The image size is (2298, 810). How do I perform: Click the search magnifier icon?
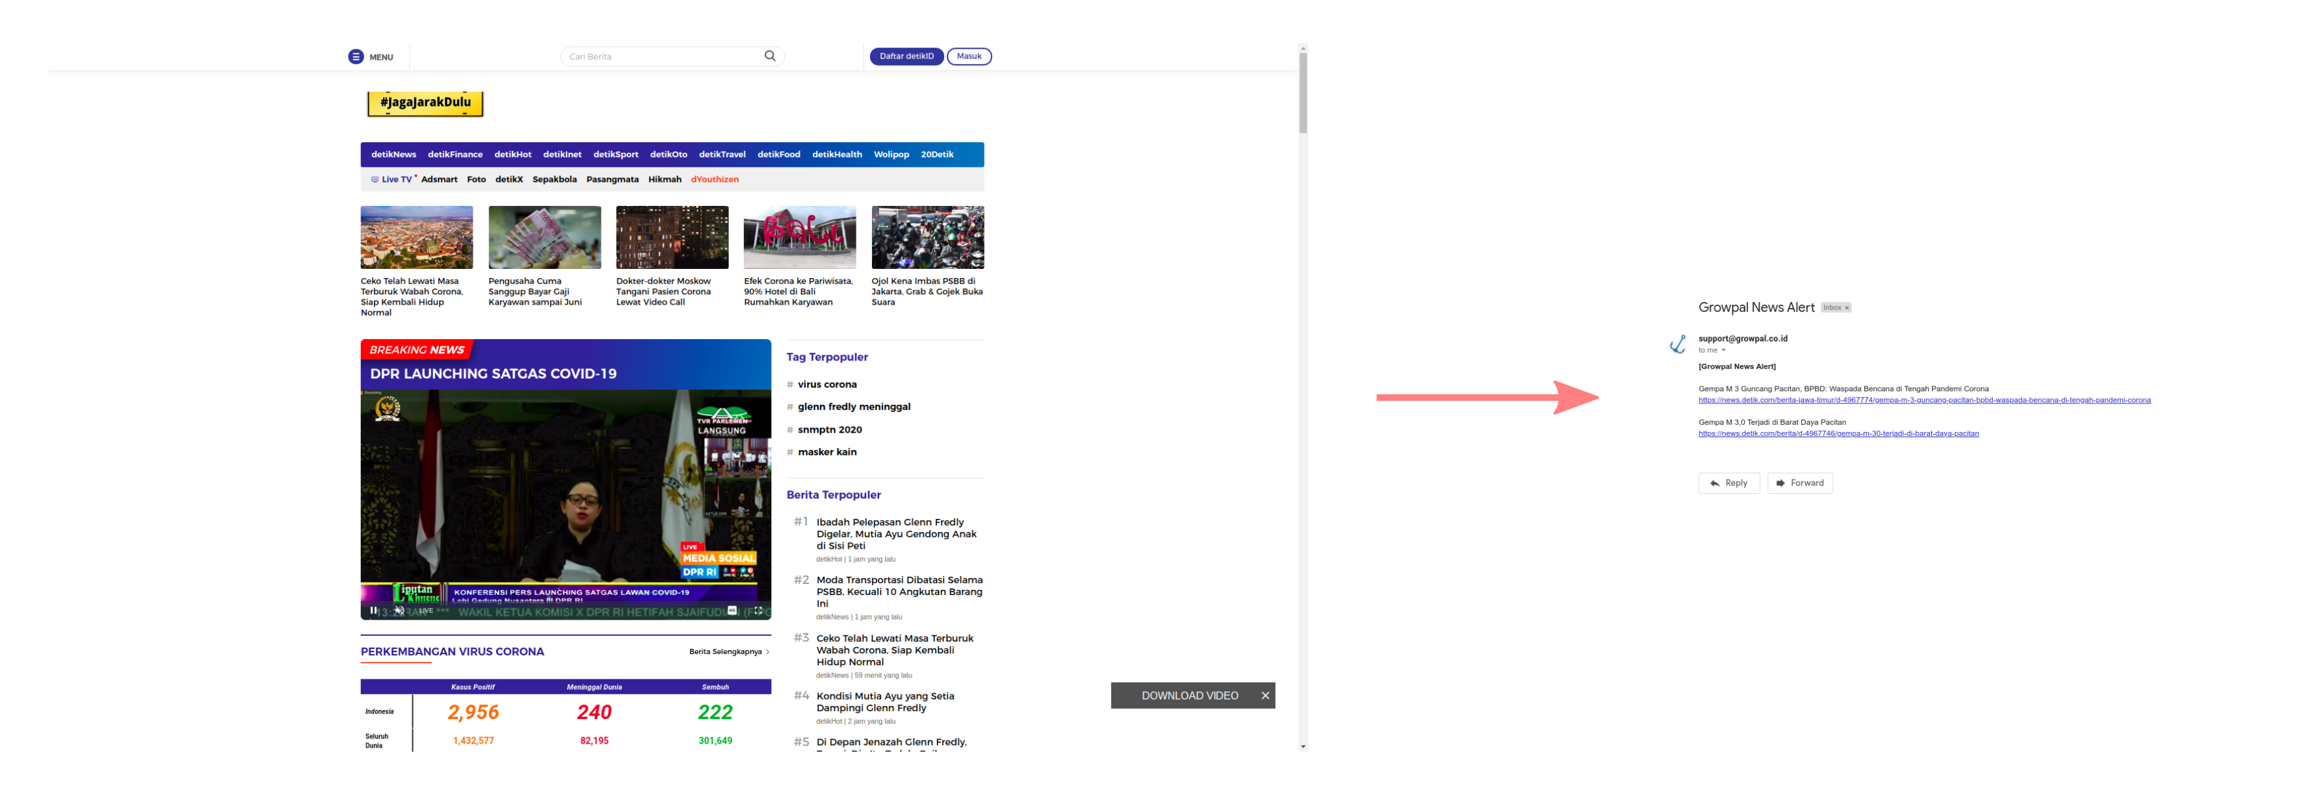point(770,56)
